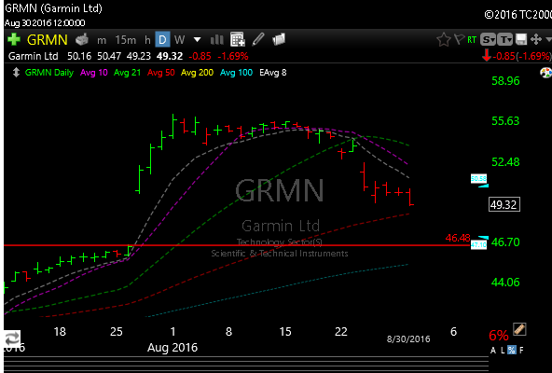552x373 pixels.
Task: Click the GRMN Daily plot label
Action: pos(49,73)
